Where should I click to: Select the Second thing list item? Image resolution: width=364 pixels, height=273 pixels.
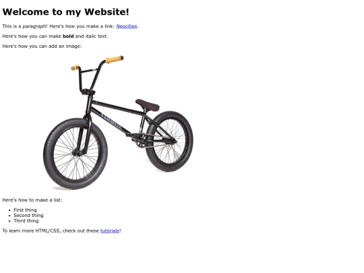coord(28,216)
